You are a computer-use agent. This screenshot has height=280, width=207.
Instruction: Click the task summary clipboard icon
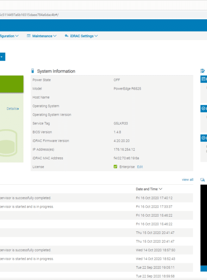coord(203,71)
